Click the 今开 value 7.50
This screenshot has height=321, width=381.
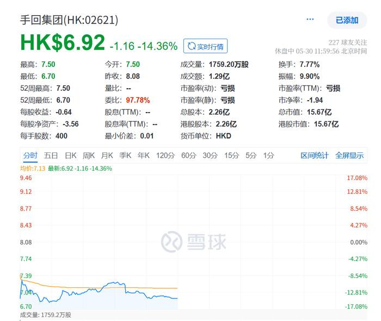[133, 64]
